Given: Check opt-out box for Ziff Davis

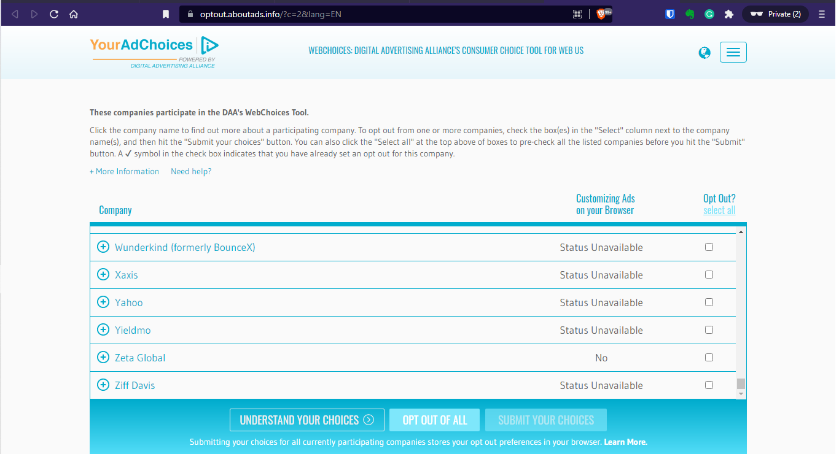Looking at the screenshot, I should point(709,385).
